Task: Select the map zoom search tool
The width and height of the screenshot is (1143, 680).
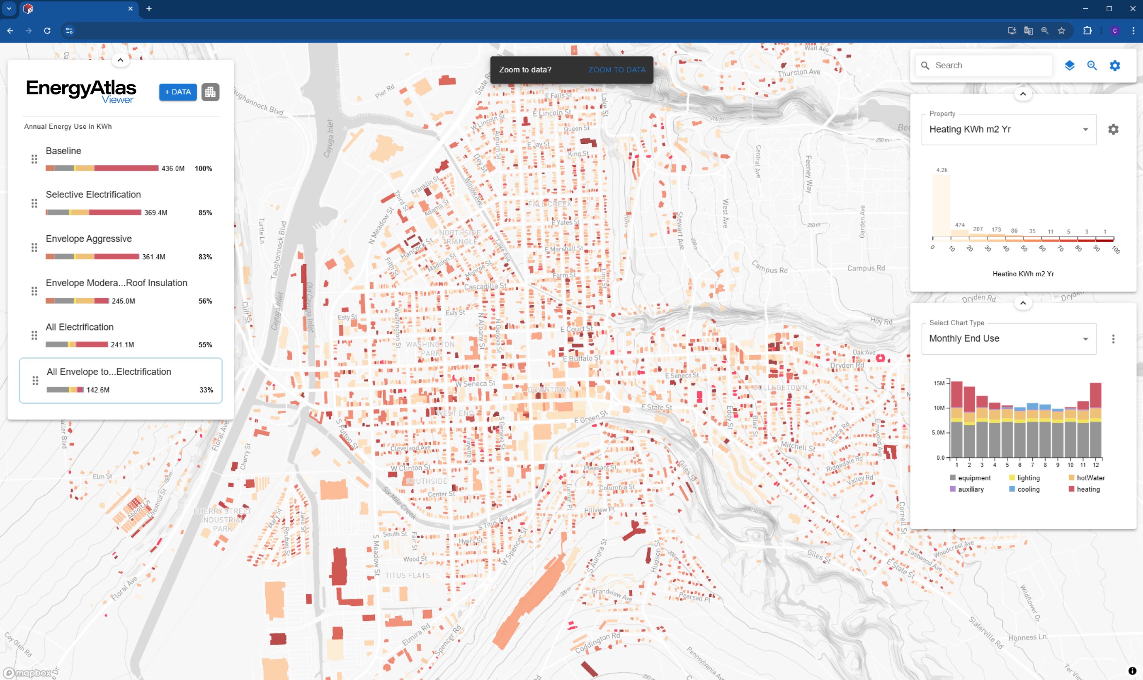Action: pos(1092,65)
